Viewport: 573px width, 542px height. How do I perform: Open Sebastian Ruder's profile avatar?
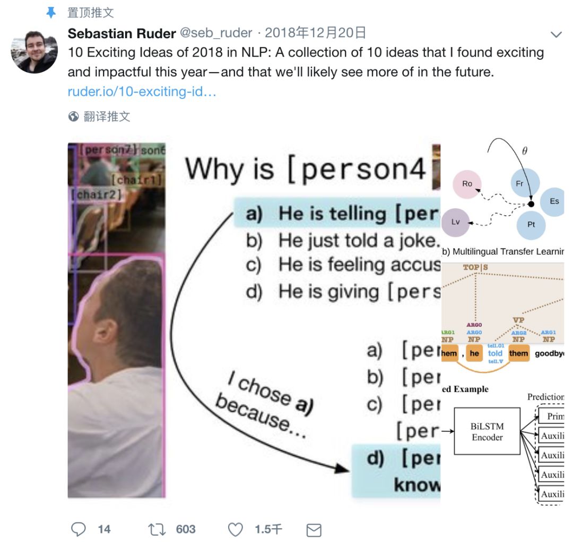pyautogui.click(x=34, y=51)
